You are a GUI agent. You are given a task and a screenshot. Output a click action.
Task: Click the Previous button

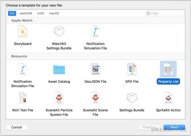pos(149,127)
